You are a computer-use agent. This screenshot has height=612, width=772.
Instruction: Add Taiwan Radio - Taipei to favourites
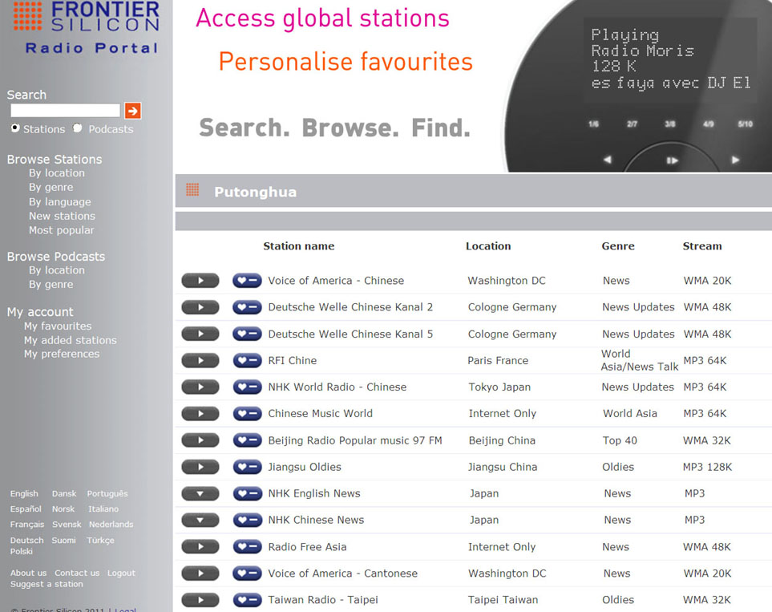pyautogui.click(x=247, y=600)
